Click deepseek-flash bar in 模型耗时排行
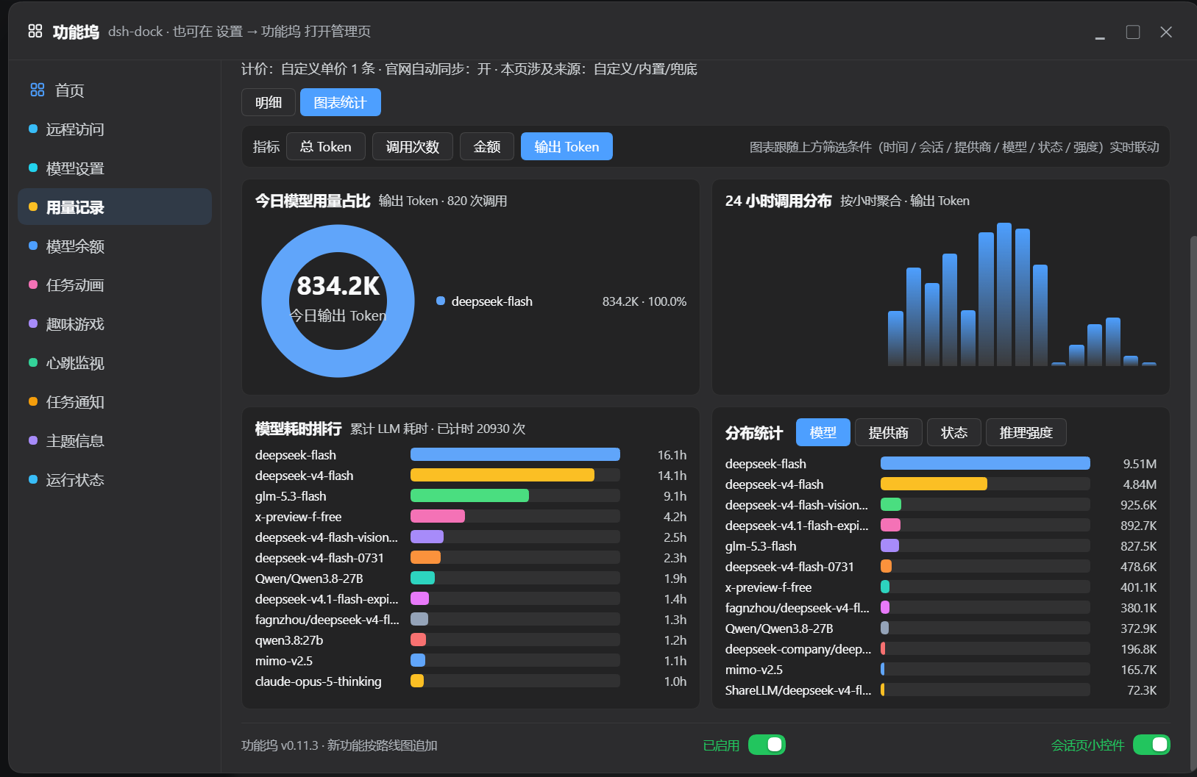1197x777 pixels. pos(515,454)
